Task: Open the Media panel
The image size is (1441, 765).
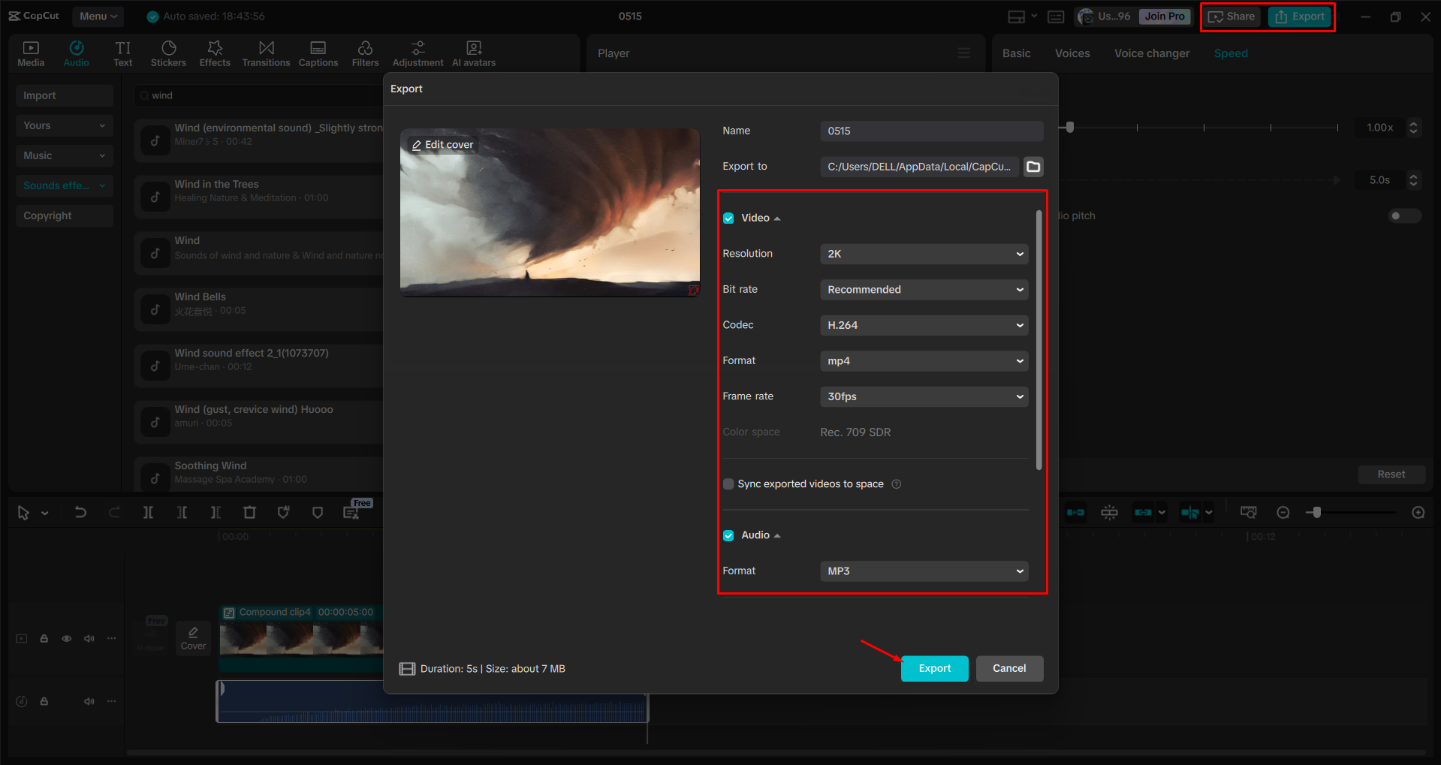Action: coord(30,53)
